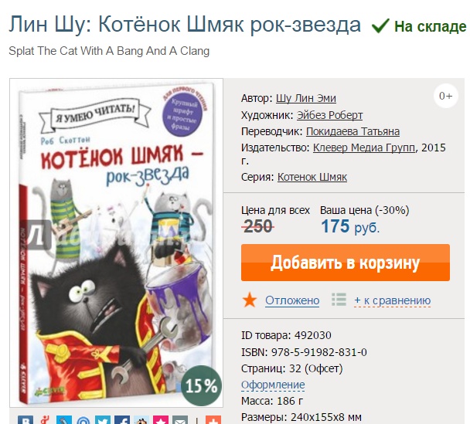
Task: Open the Отложено wishlist link
Action: click(x=292, y=300)
